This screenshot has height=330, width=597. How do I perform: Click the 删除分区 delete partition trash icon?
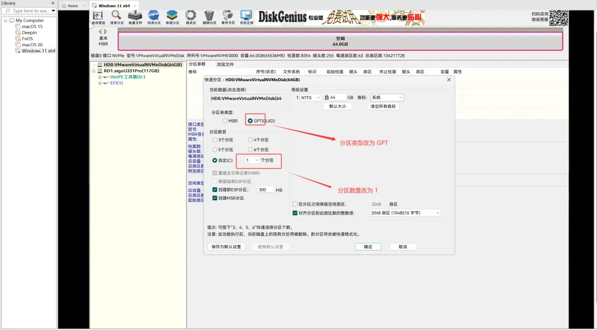(x=209, y=16)
